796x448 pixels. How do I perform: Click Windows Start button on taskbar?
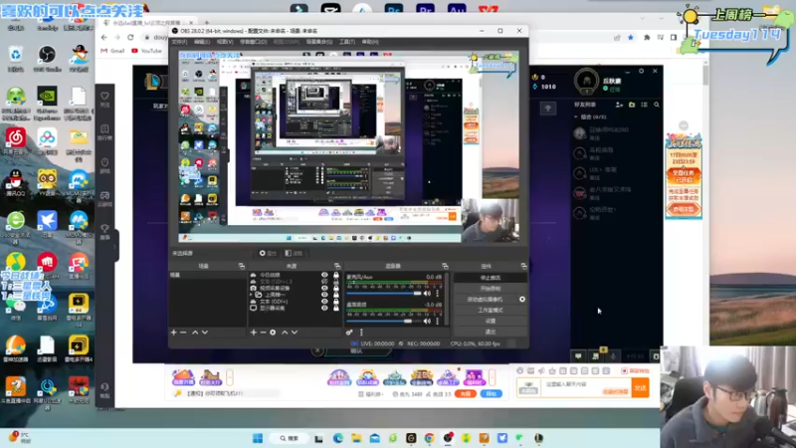(258, 438)
